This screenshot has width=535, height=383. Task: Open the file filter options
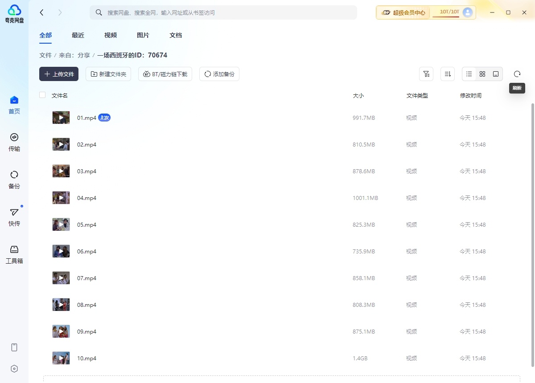pos(426,74)
